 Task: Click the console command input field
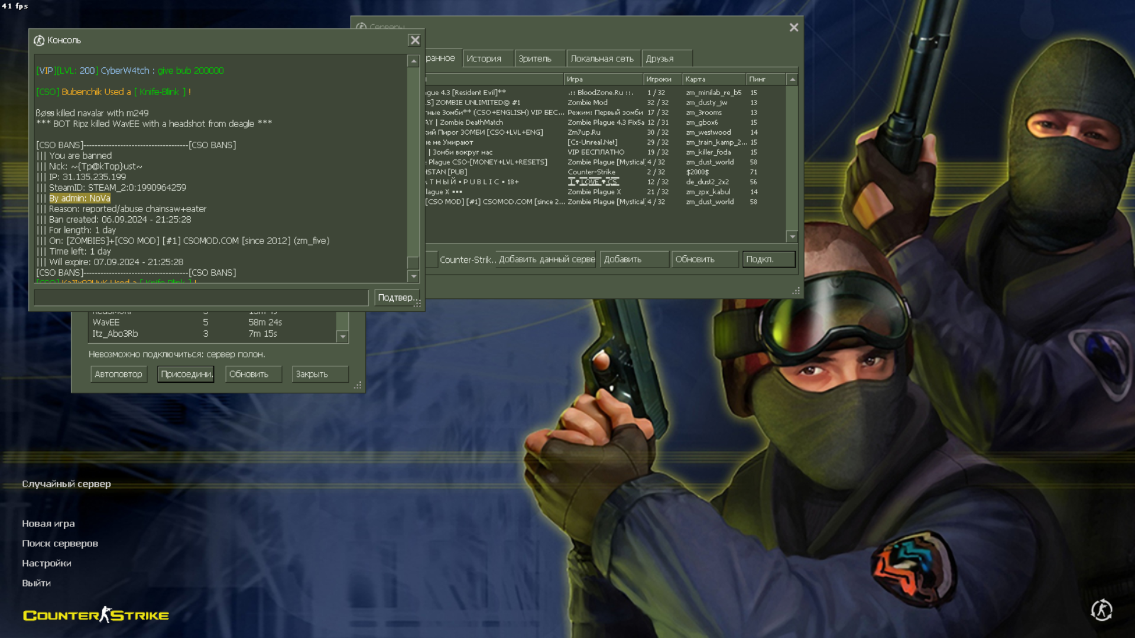pos(201,298)
